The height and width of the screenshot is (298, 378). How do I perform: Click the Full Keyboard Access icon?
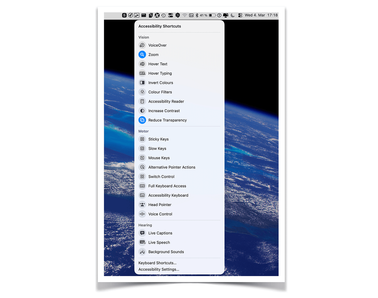click(x=142, y=186)
